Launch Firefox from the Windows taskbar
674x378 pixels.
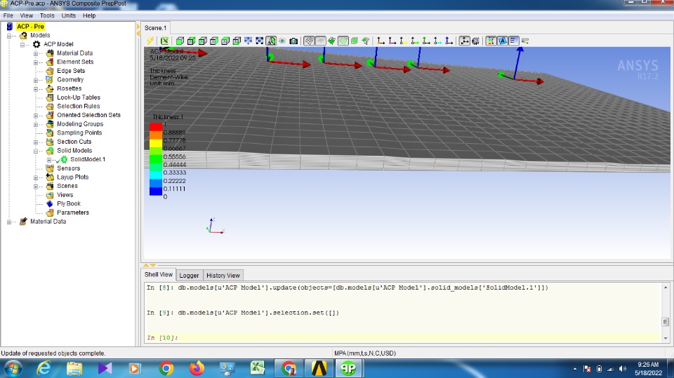point(197,367)
